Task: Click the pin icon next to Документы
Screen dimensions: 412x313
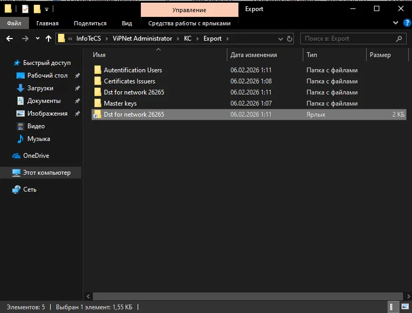Action: pos(77,101)
